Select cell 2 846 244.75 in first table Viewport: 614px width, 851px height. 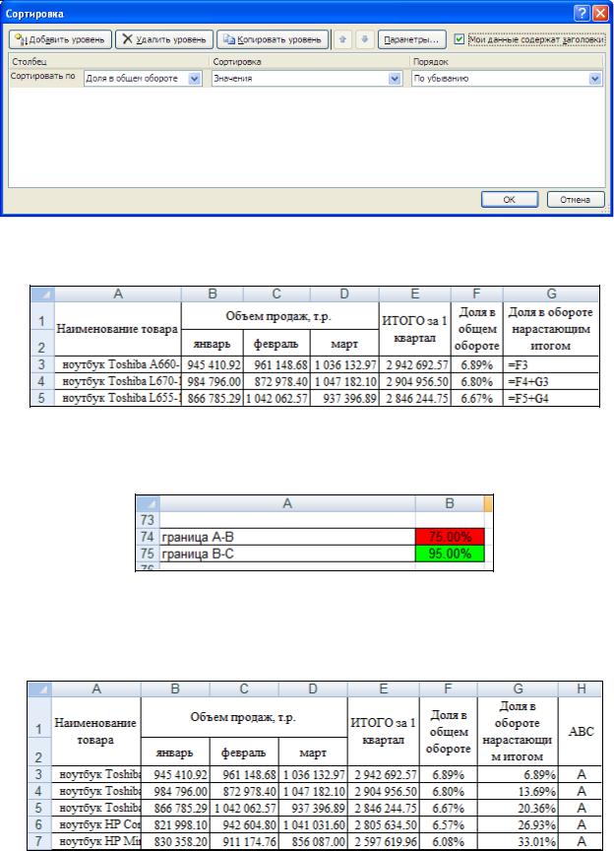pos(415,398)
